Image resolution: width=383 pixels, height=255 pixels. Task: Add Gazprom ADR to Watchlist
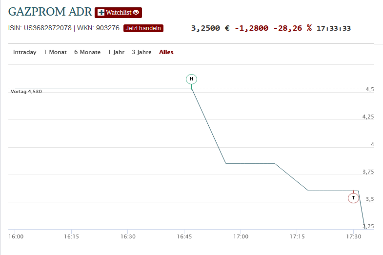[x=118, y=13]
